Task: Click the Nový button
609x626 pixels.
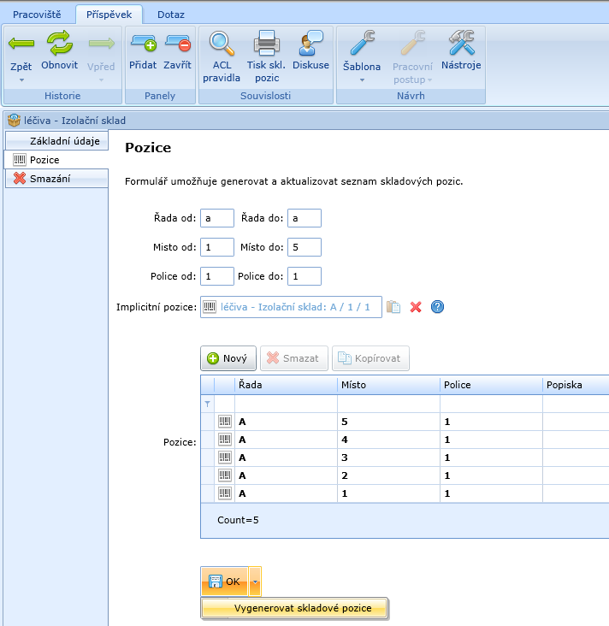Action: tap(228, 358)
